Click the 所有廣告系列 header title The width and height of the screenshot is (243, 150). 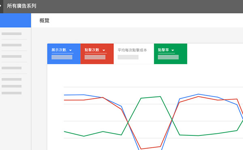click(21, 6)
